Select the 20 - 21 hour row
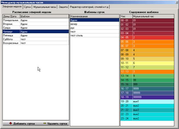 click(147, 106)
